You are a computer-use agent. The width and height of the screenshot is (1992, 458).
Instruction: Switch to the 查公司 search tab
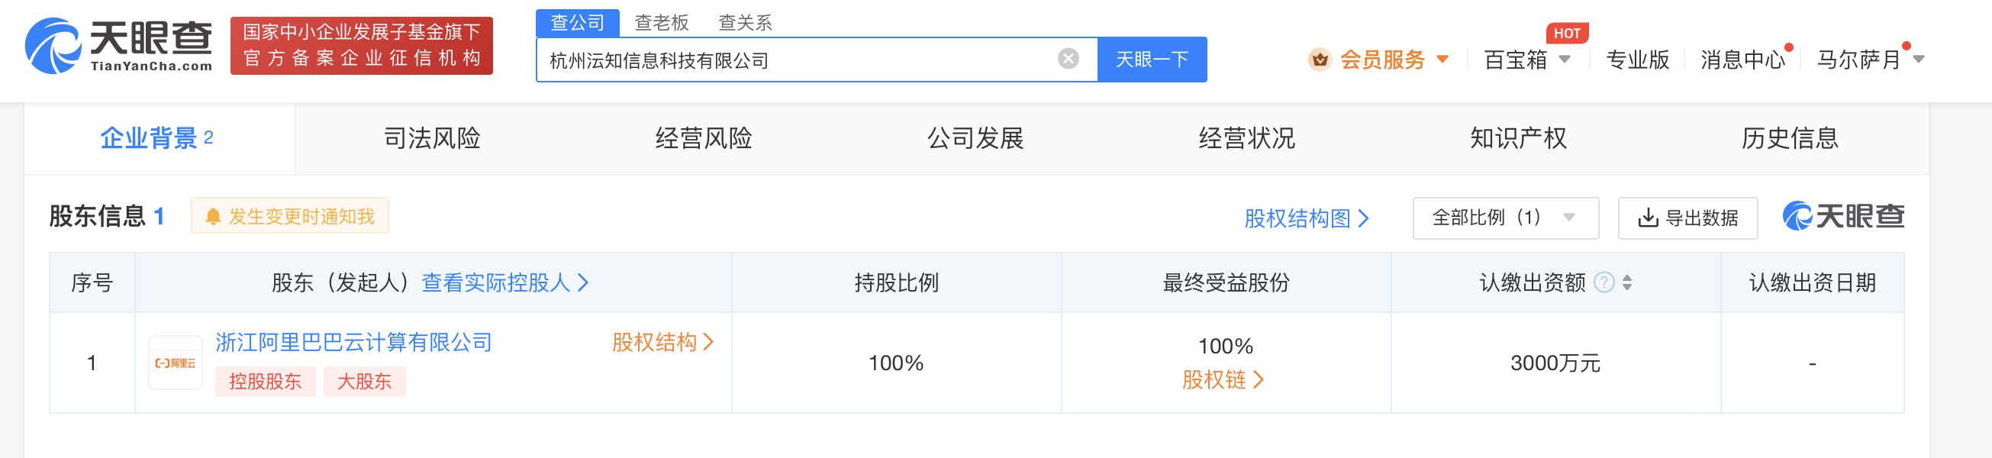578,23
